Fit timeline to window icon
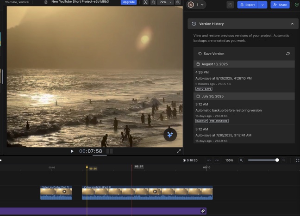 point(298,160)
